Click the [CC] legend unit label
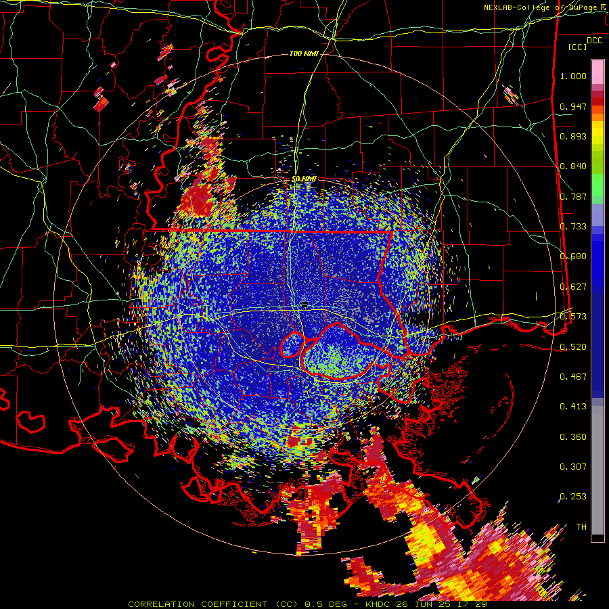Viewport: 609px width, 609px height. tap(578, 47)
